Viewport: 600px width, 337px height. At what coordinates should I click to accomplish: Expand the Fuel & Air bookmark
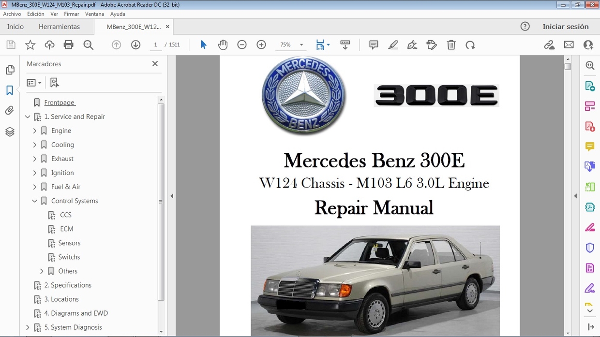pyautogui.click(x=35, y=187)
